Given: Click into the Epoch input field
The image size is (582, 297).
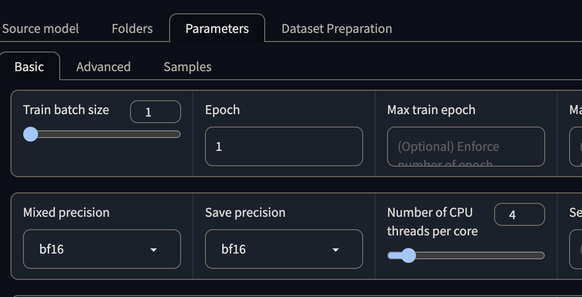Looking at the screenshot, I should click(284, 147).
